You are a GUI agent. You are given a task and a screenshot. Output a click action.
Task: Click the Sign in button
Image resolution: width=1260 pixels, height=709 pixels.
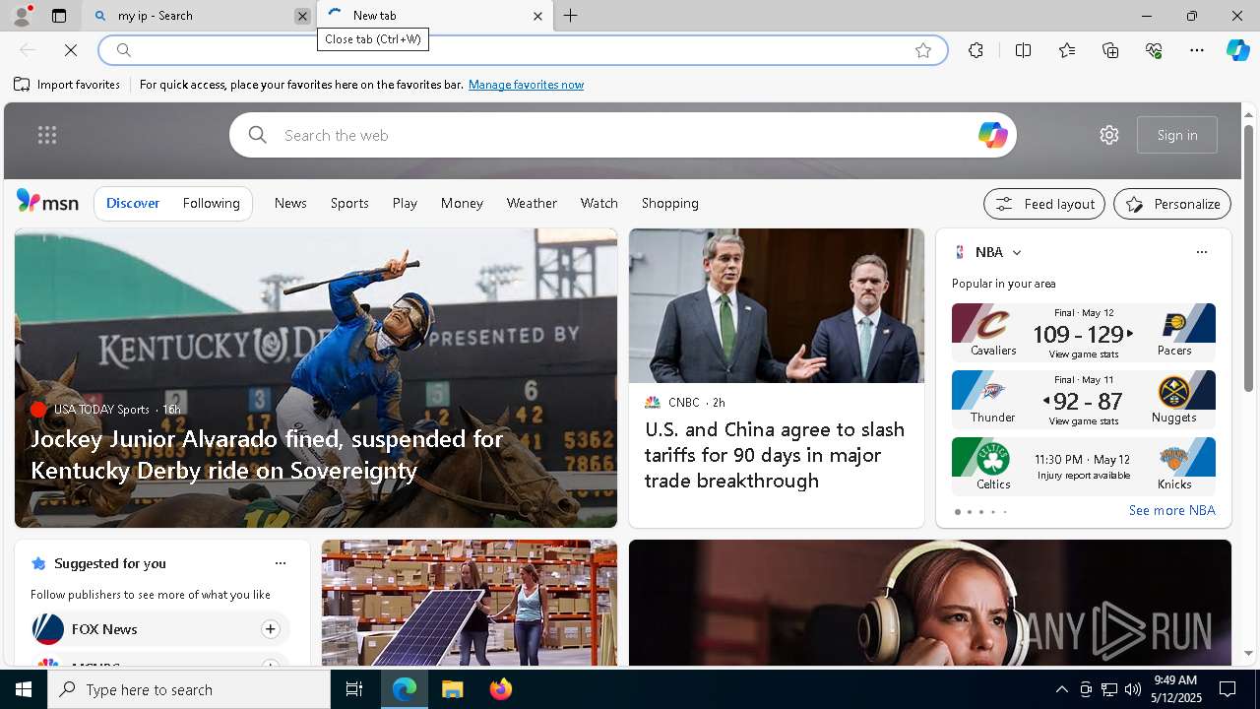pos(1177,135)
